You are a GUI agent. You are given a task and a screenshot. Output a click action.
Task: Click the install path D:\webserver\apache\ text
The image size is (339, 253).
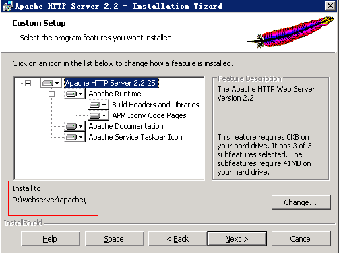(49, 200)
